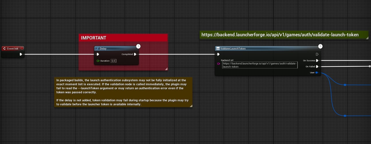Select the Delay node title bar
Screen dimensions: 371x144
[116, 49]
